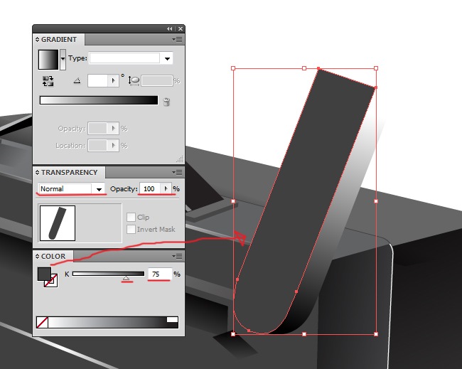This screenshot has height=369, width=462.
Task: Click the None swatch on color spectrum bar
Action: (42, 323)
